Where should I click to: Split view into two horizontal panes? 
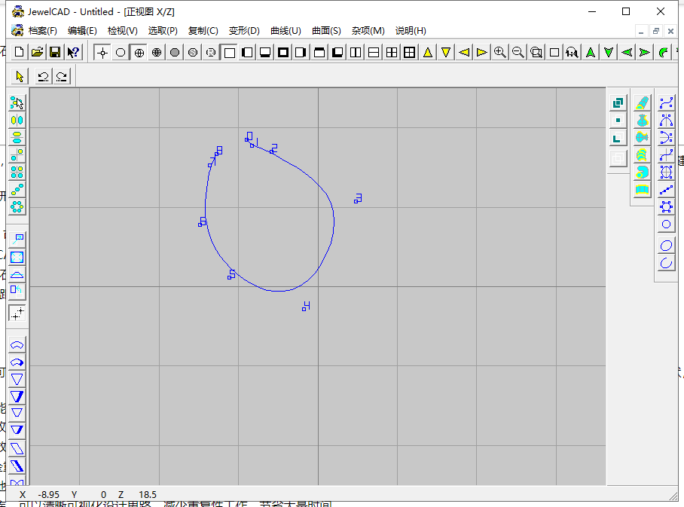(x=374, y=53)
